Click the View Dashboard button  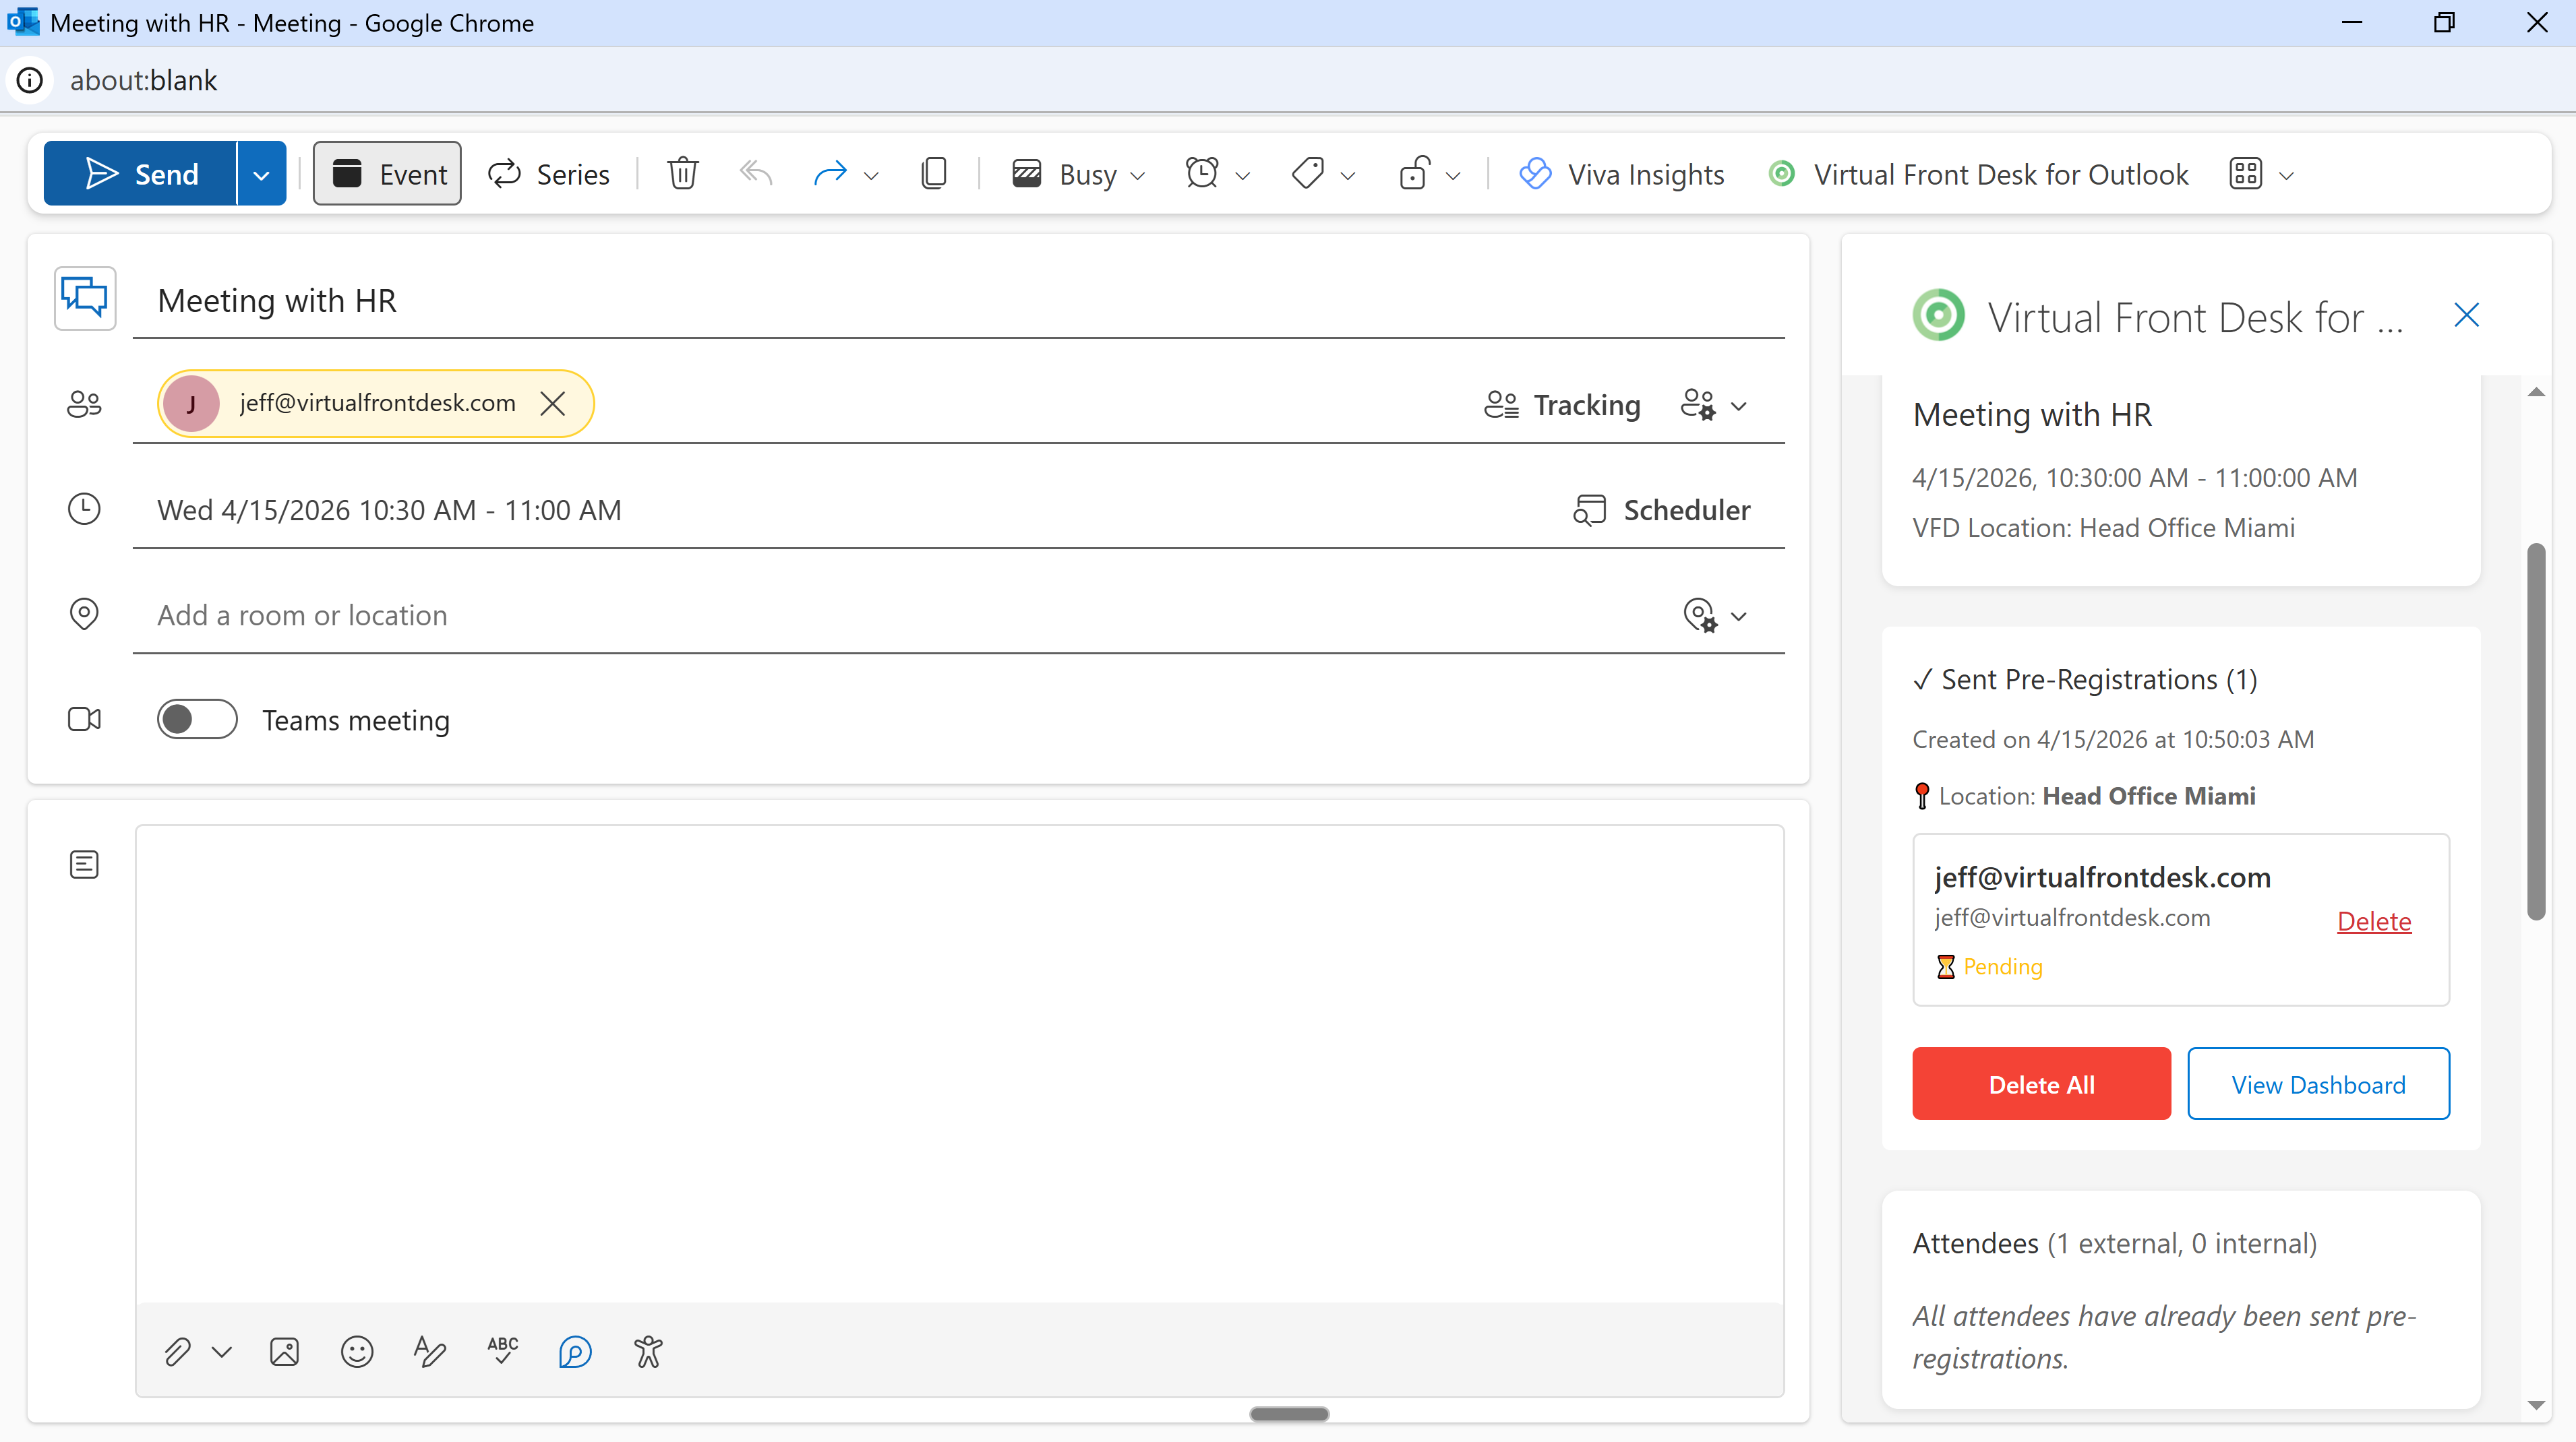coord(2318,1084)
